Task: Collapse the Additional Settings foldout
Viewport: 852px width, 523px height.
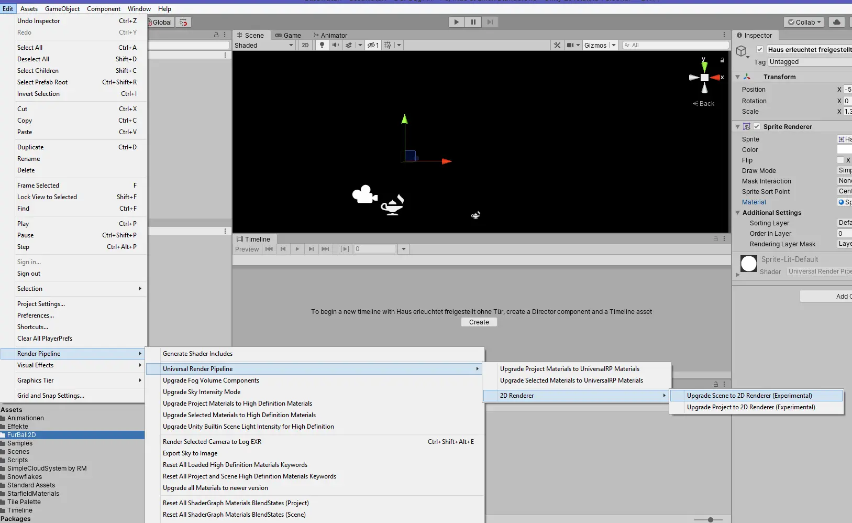Action: (x=737, y=213)
